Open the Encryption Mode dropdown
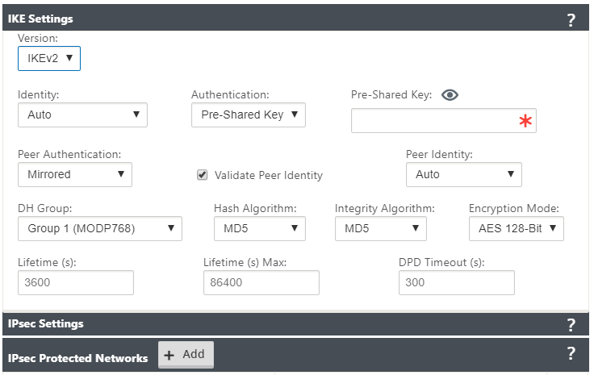Image resolution: width=594 pixels, height=375 pixels. (x=517, y=228)
